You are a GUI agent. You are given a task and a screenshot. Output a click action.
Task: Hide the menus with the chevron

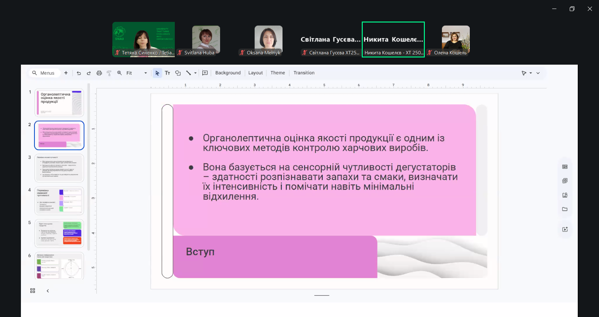[x=538, y=73]
